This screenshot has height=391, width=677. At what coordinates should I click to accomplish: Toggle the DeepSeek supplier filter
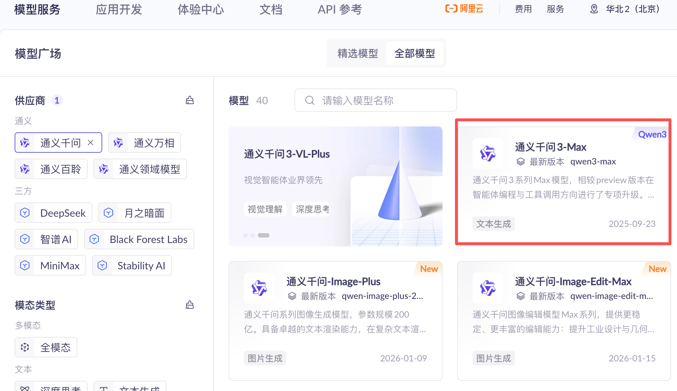coord(54,213)
